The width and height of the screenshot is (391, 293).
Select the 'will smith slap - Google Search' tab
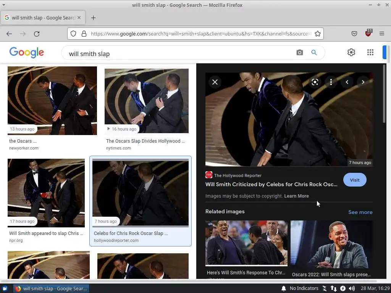tap(43, 18)
